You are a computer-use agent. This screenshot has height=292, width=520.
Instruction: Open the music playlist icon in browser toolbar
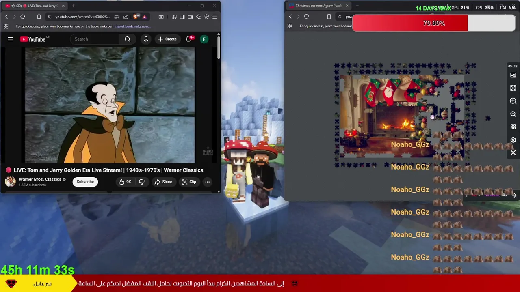click(x=174, y=17)
